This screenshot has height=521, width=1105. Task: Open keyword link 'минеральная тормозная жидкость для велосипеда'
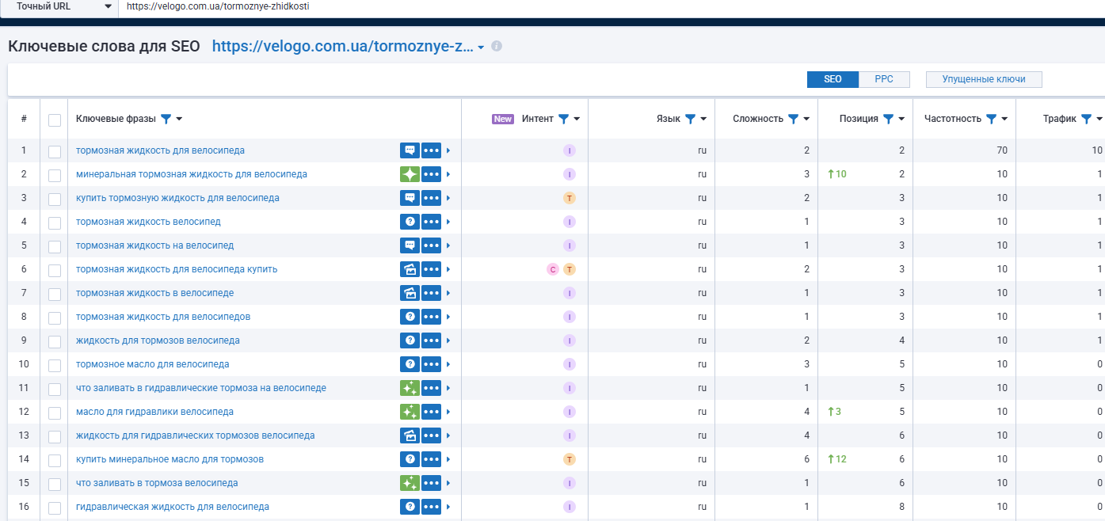[192, 174]
